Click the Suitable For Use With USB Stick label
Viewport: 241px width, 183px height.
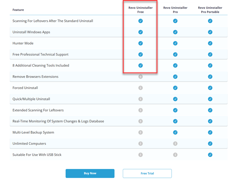pos(37,155)
